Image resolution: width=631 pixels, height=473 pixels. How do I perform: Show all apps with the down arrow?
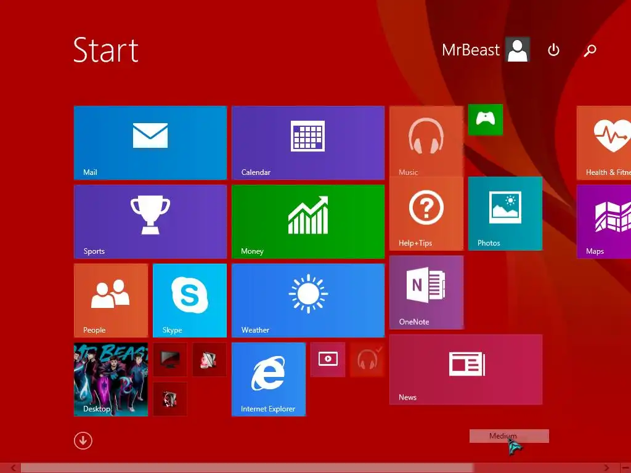(83, 440)
